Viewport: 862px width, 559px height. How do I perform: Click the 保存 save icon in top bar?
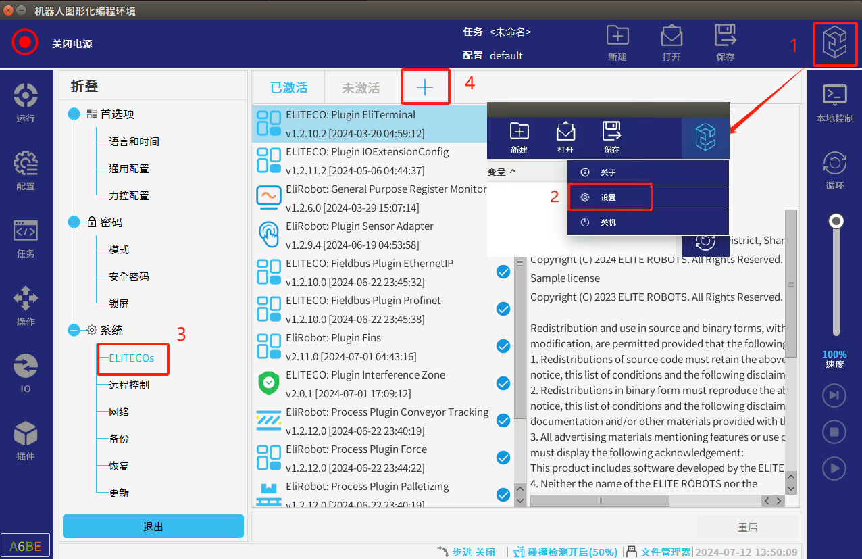tap(726, 42)
